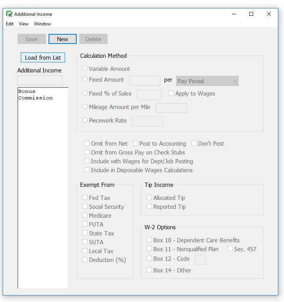Enable Box 12 - Code checkbox
The width and height of the screenshot is (284, 302).
click(x=149, y=259)
